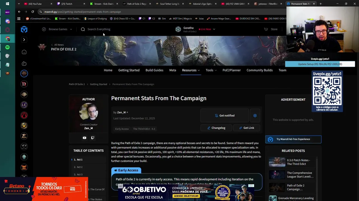Viewport: 359px width, 201px height.
Task: Open the gamepad games icon in sidebar
Action: 24,64
